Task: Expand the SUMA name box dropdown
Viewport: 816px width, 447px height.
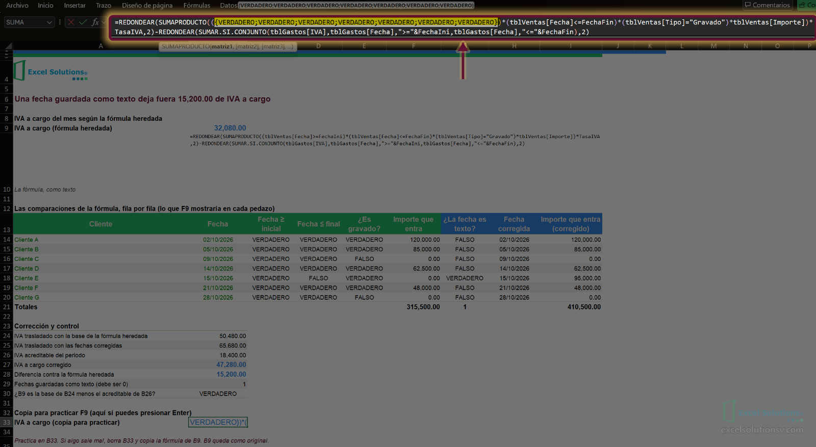Action: pyautogui.click(x=49, y=22)
